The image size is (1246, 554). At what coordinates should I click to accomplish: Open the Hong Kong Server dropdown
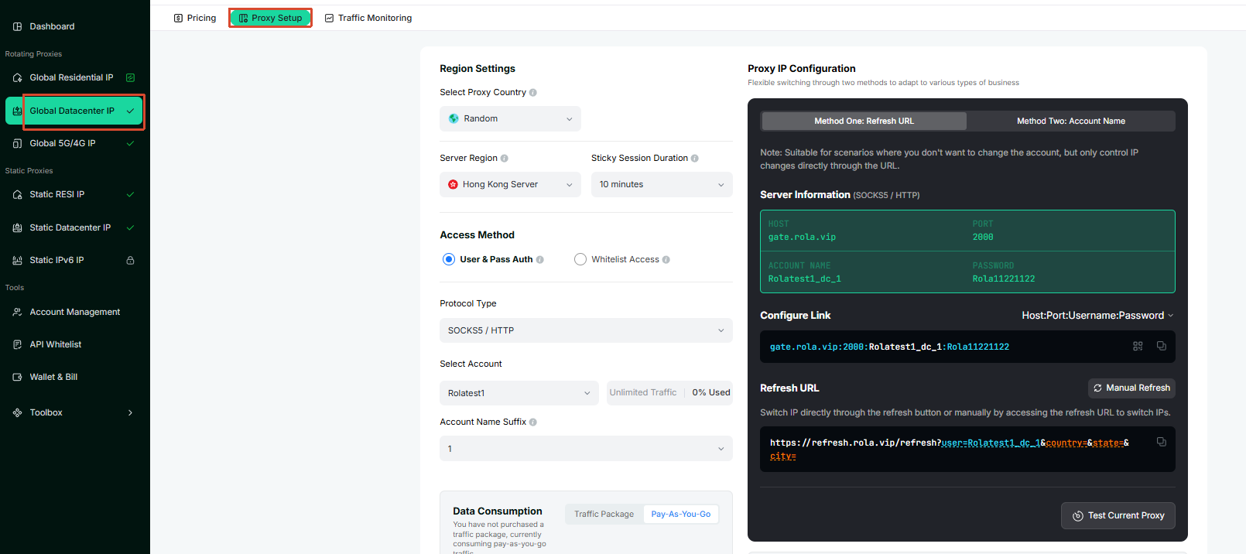[x=510, y=184]
